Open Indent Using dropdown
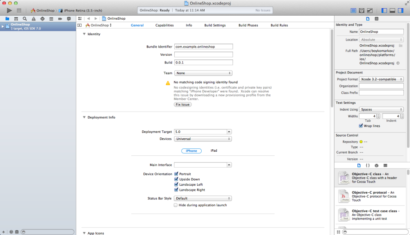 pyautogui.click(x=381, y=110)
